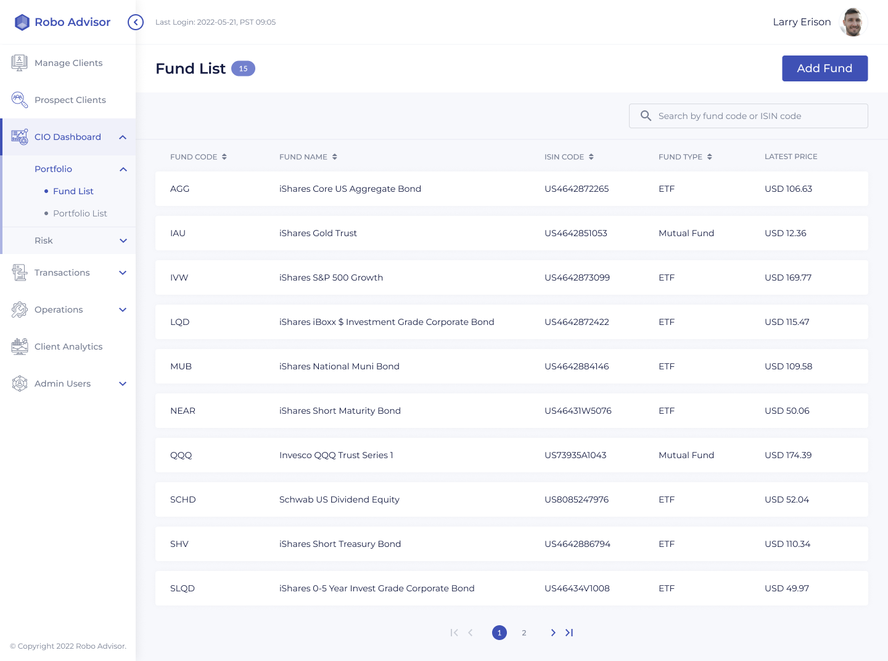Jump to the last page with the pagination arrow

569,633
